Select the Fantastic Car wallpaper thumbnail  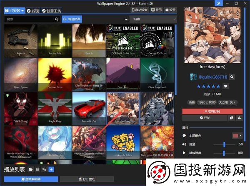(x=89, y=109)
